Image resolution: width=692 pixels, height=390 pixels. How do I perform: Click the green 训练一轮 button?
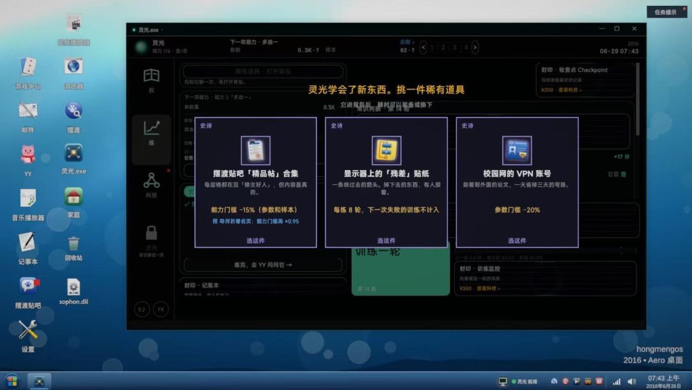click(400, 268)
